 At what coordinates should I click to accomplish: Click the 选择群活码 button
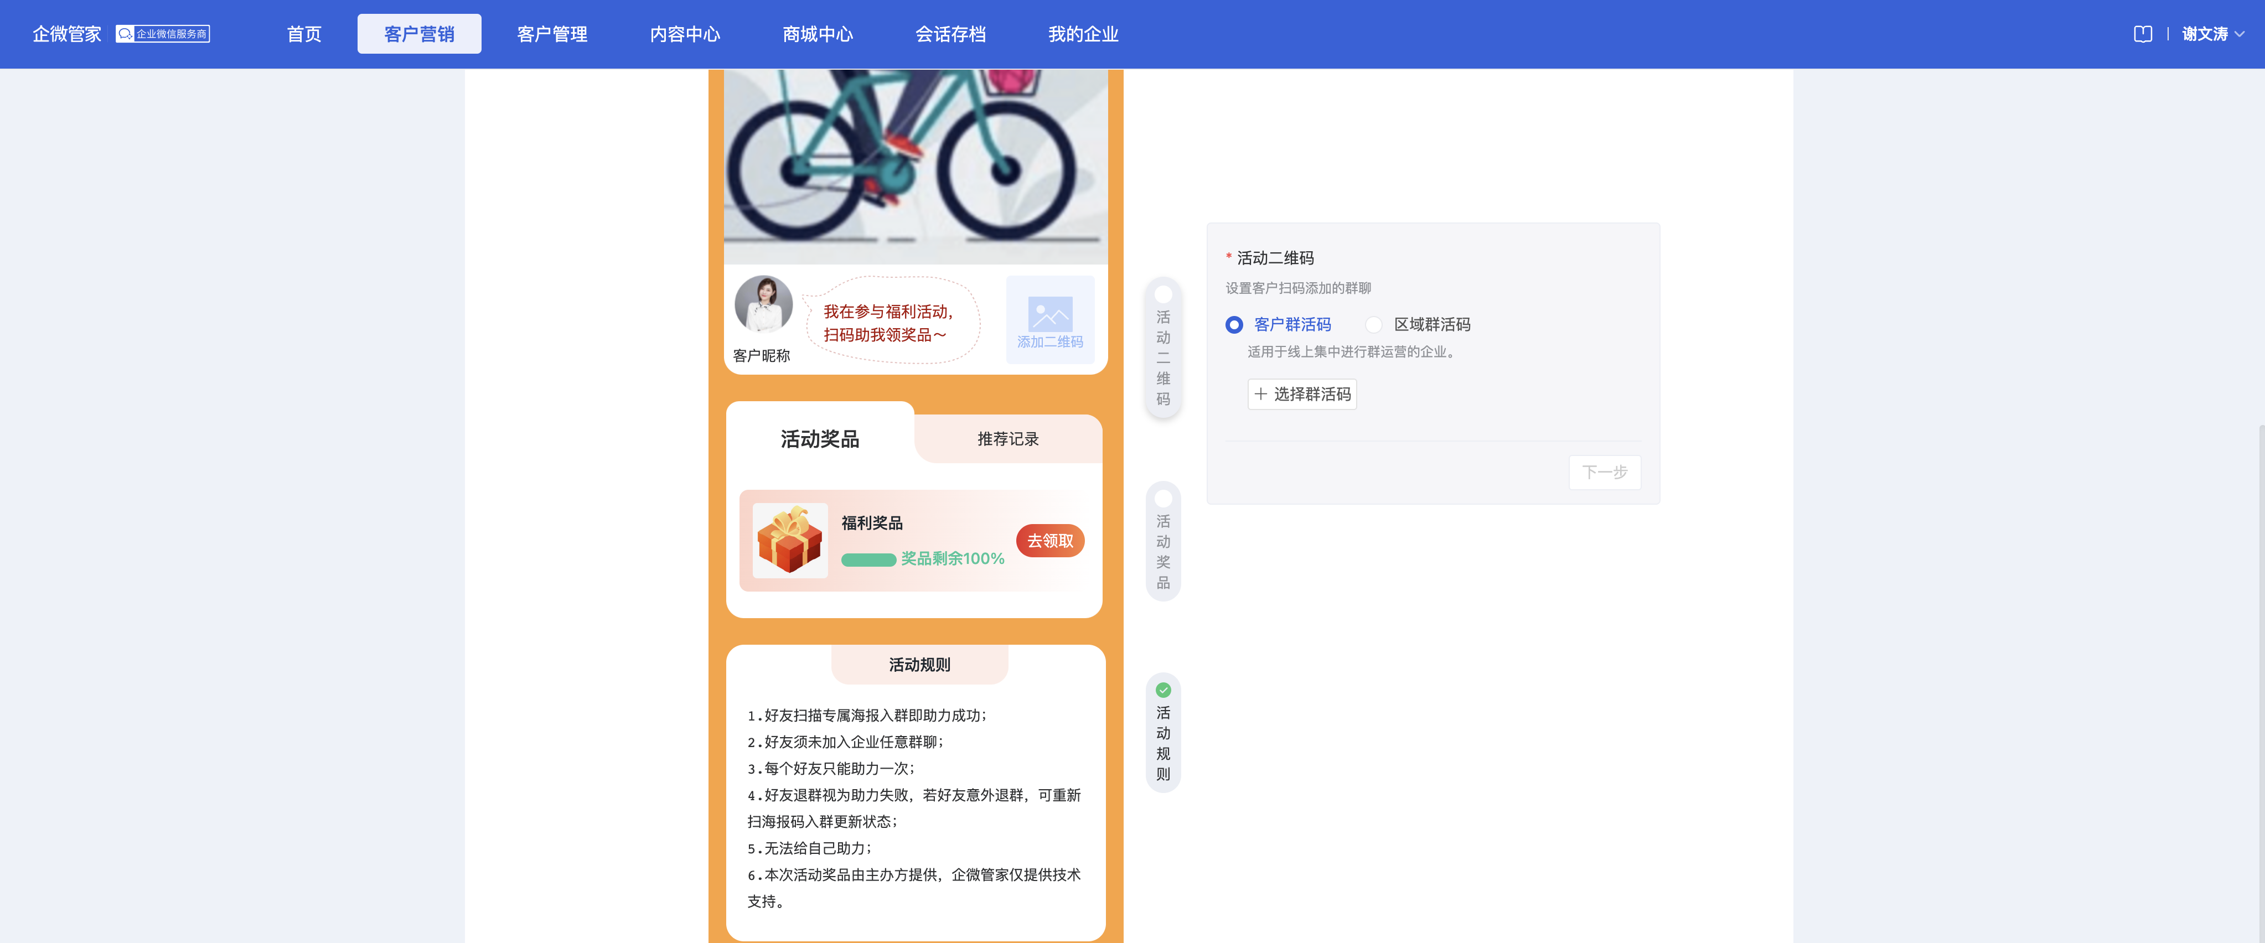click(1302, 395)
